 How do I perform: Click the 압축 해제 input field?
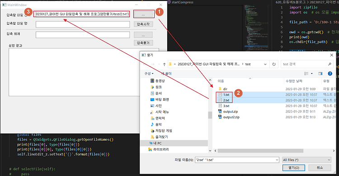(x=83, y=35)
